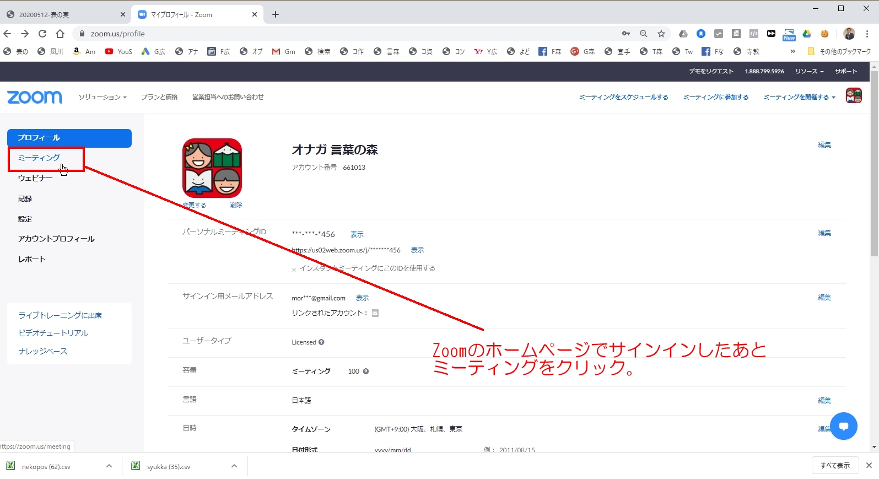This screenshot has height=479, width=879.
Task: Click the Licensed help question icon
Action: click(x=321, y=342)
